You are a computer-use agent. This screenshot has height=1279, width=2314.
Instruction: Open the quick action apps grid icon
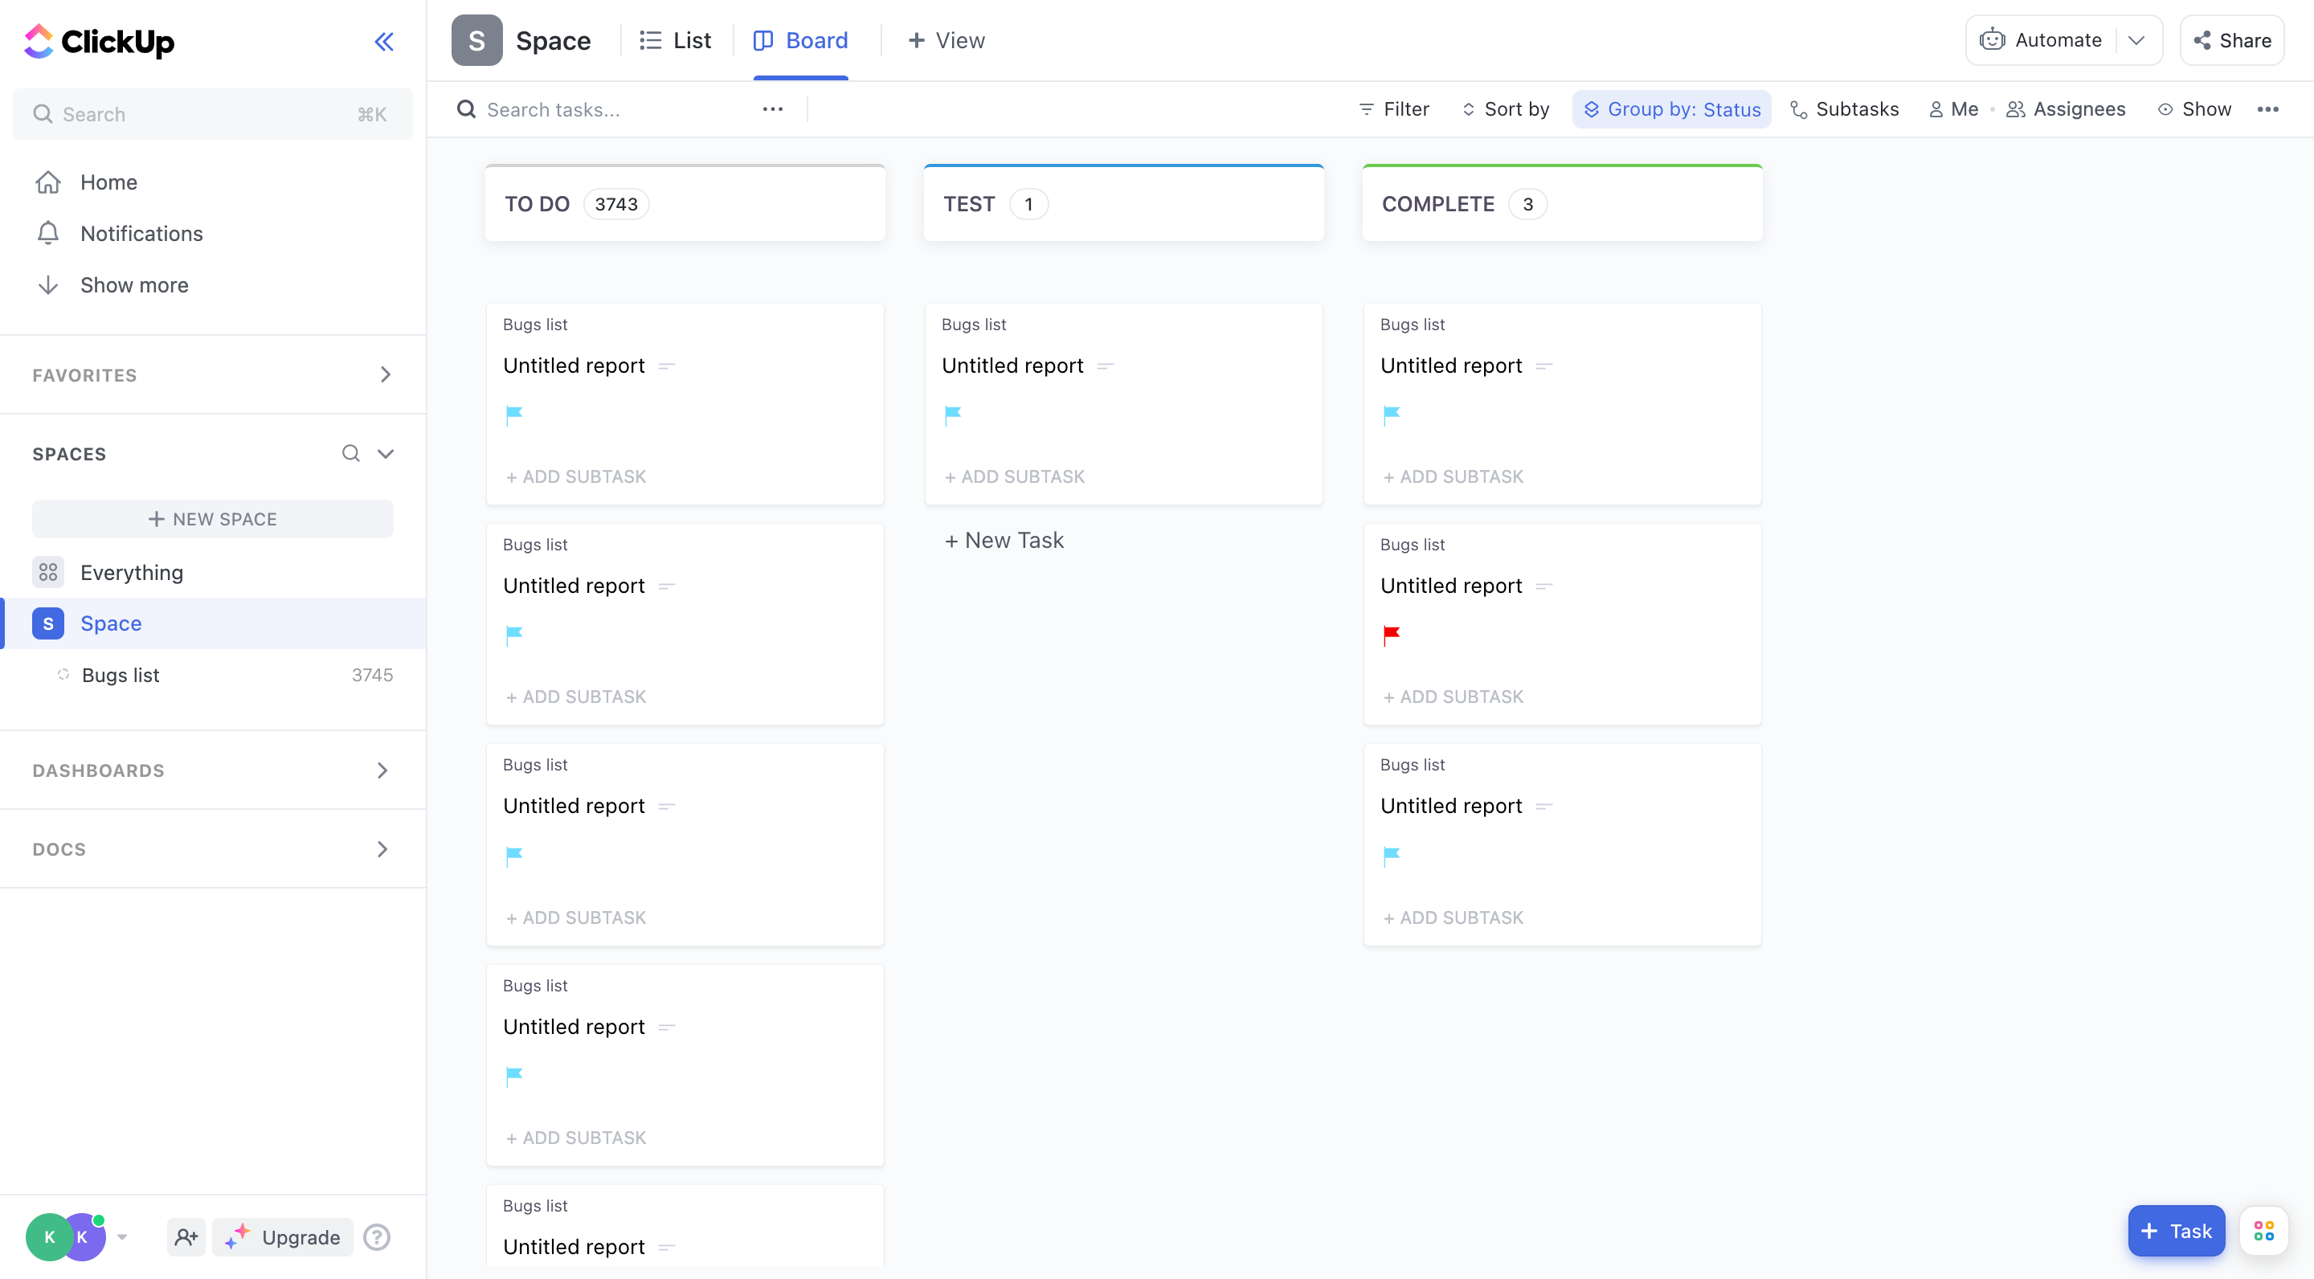pyautogui.click(x=2263, y=1231)
